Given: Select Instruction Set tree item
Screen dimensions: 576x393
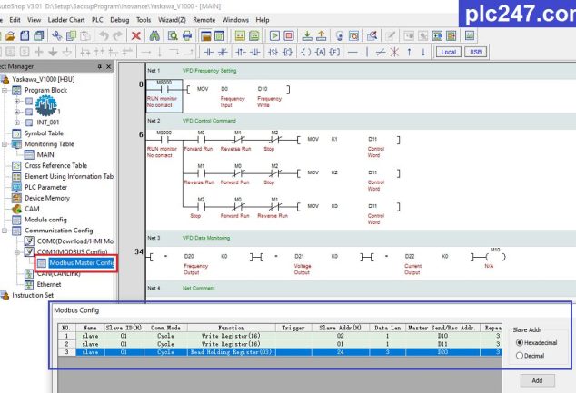Looking at the screenshot, I should 33,295.
